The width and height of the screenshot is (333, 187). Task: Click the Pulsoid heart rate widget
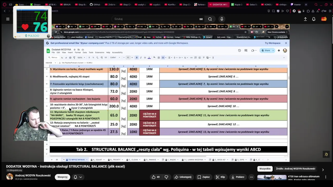click(x=32, y=22)
